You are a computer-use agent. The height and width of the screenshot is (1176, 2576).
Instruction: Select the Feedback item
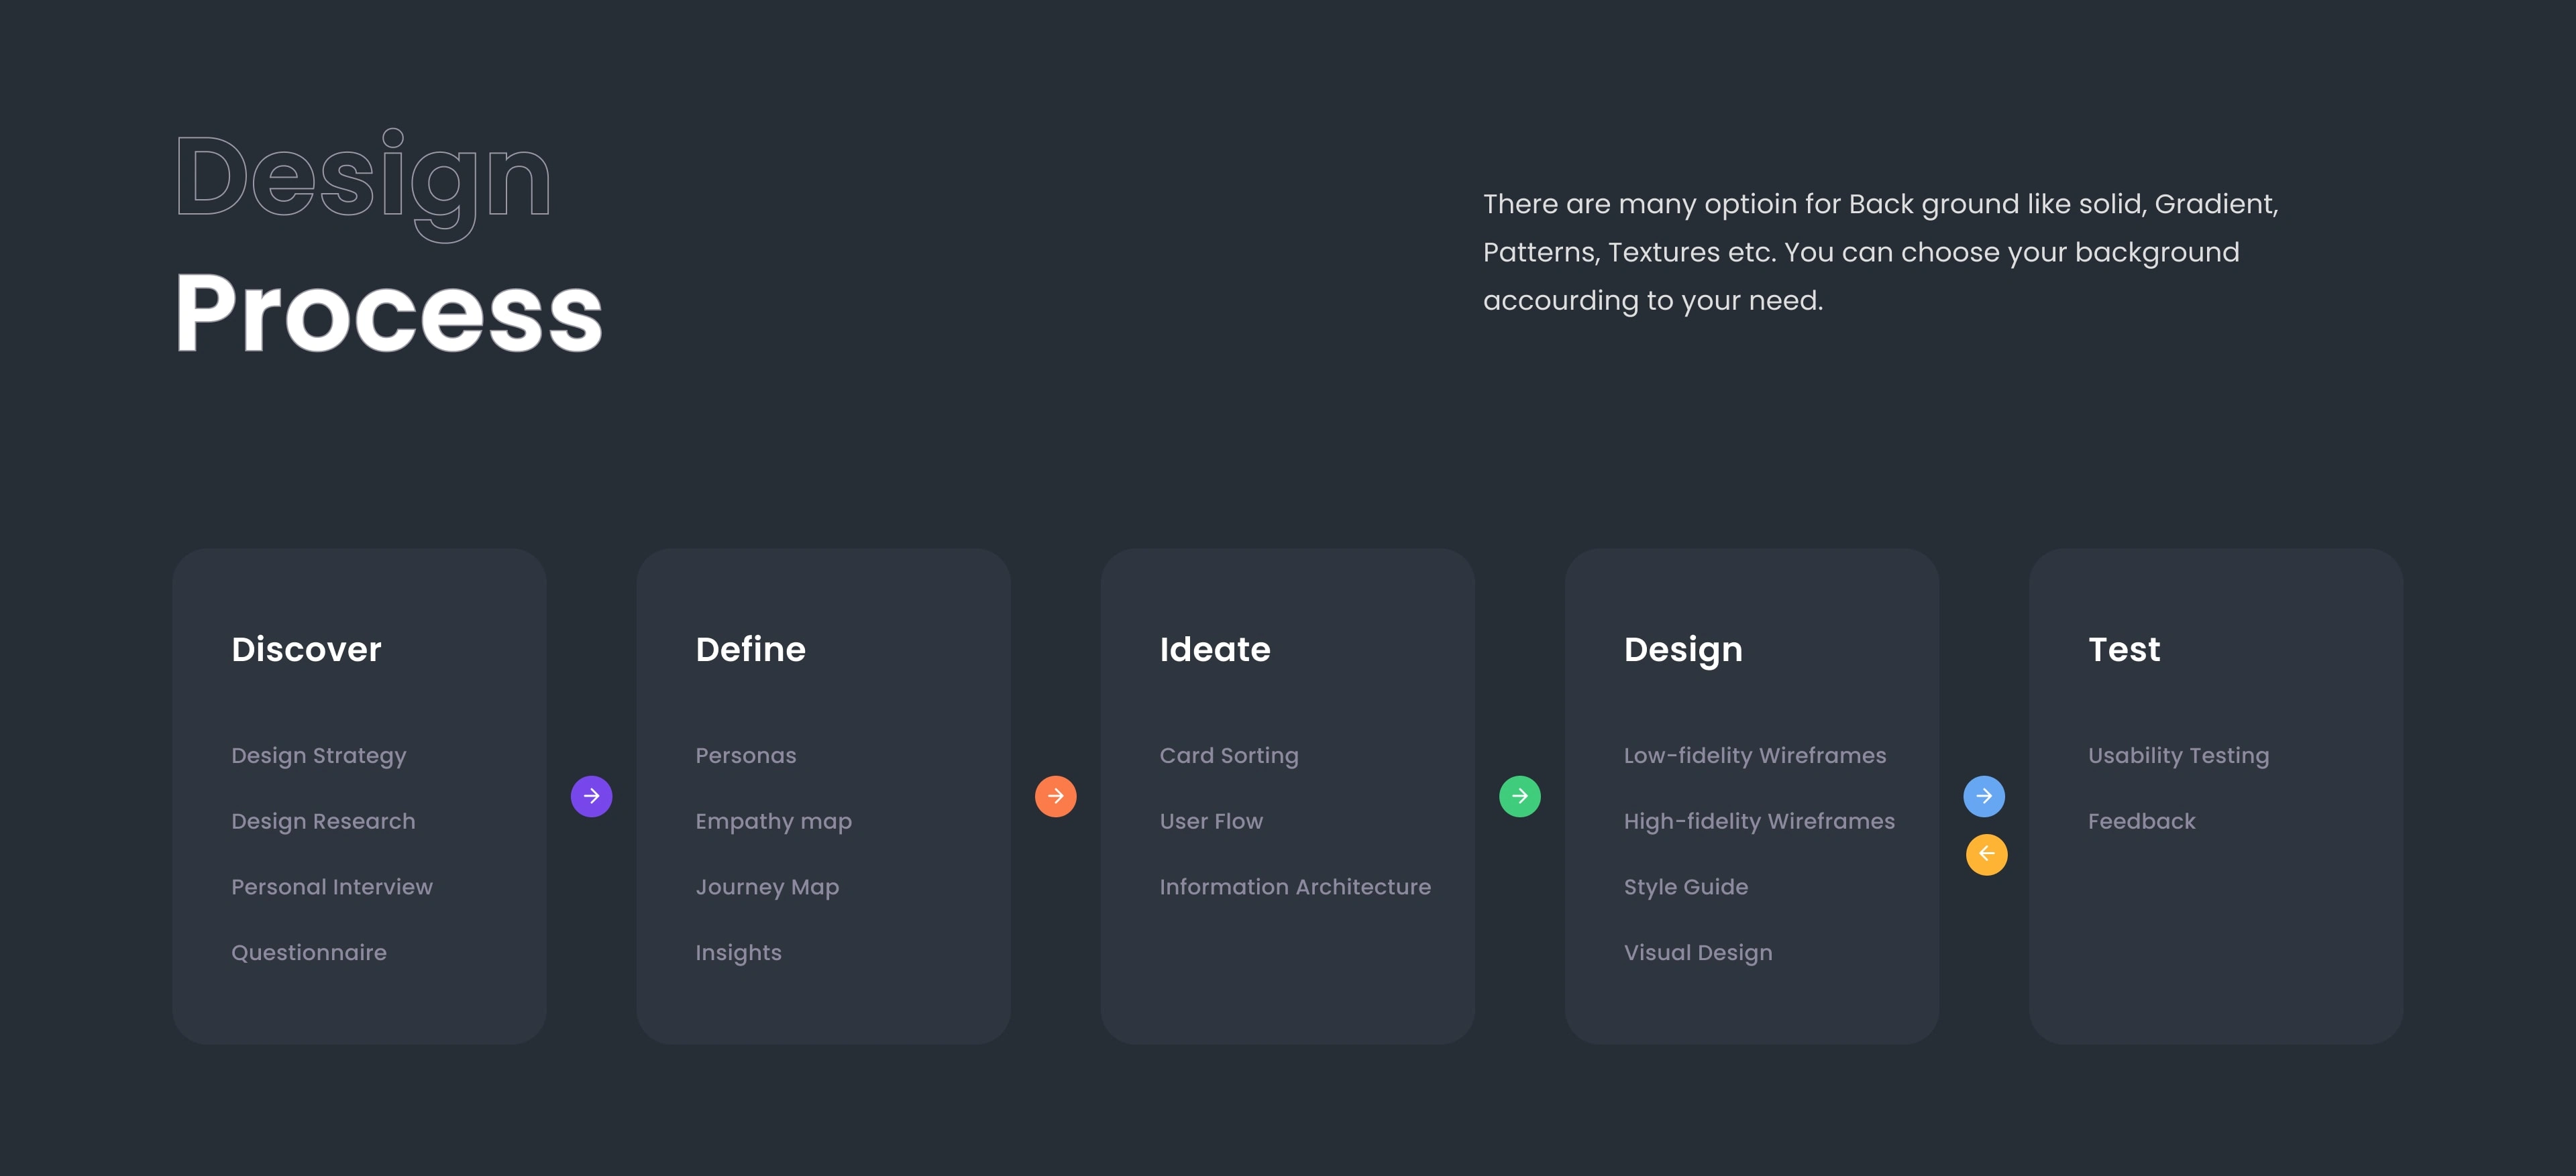(2141, 821)
